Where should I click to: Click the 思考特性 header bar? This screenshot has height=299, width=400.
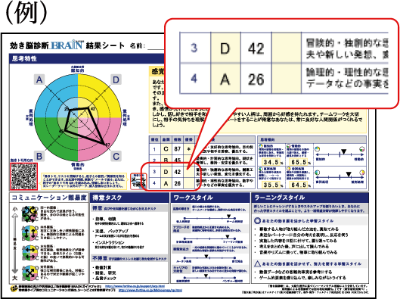point(87,58)
